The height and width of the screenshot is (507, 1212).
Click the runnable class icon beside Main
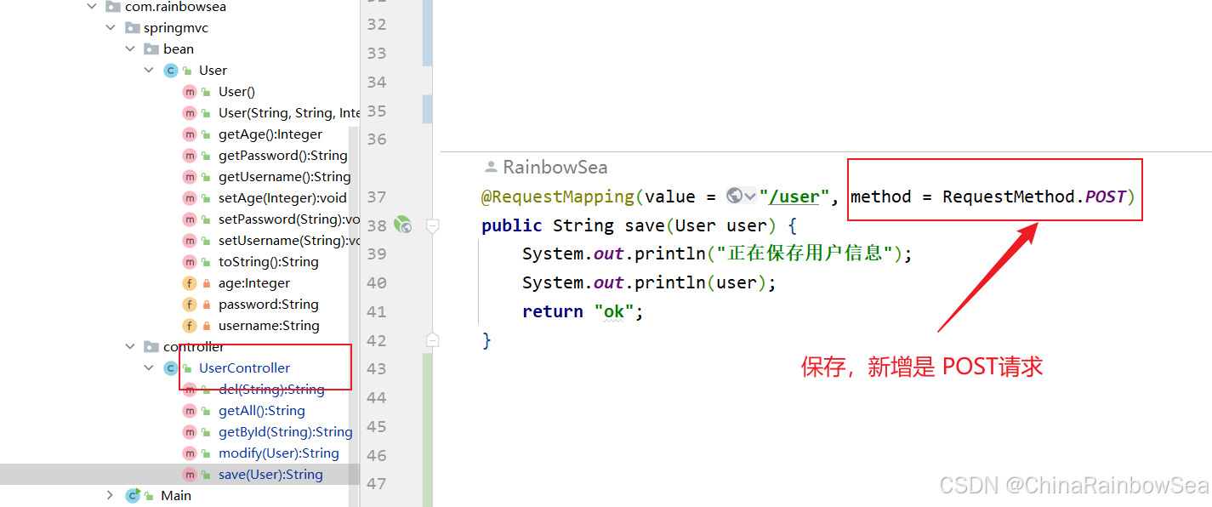[133, 496]
